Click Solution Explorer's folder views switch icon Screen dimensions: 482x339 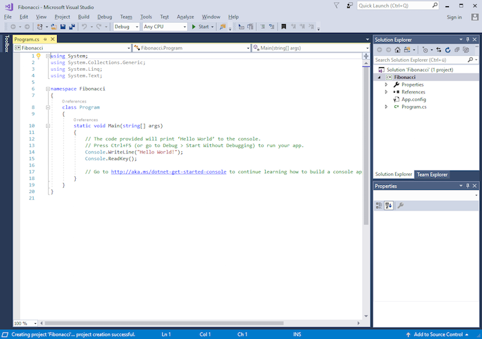[407, 50]
